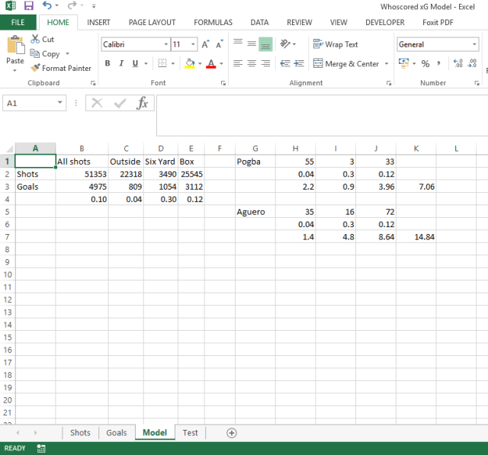The height and width of the screenshot is (455, 488).
Task: Save the workbook using the quick access icon
Action: 29,6
